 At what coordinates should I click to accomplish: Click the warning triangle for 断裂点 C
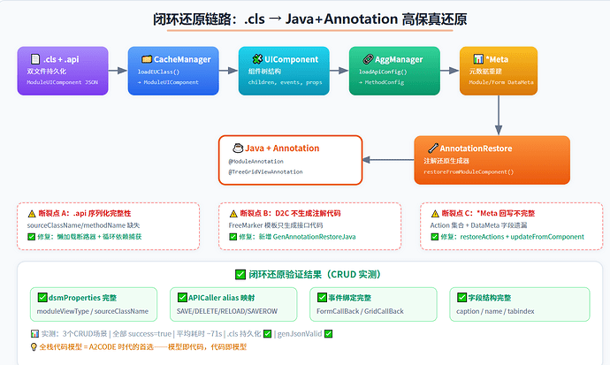pyautogui.click(x=435, y=213)
